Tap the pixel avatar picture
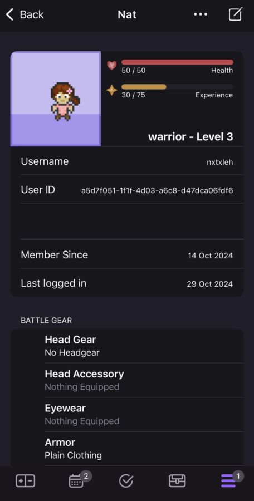Screen dimensions: 254x501 coord(56,99)
